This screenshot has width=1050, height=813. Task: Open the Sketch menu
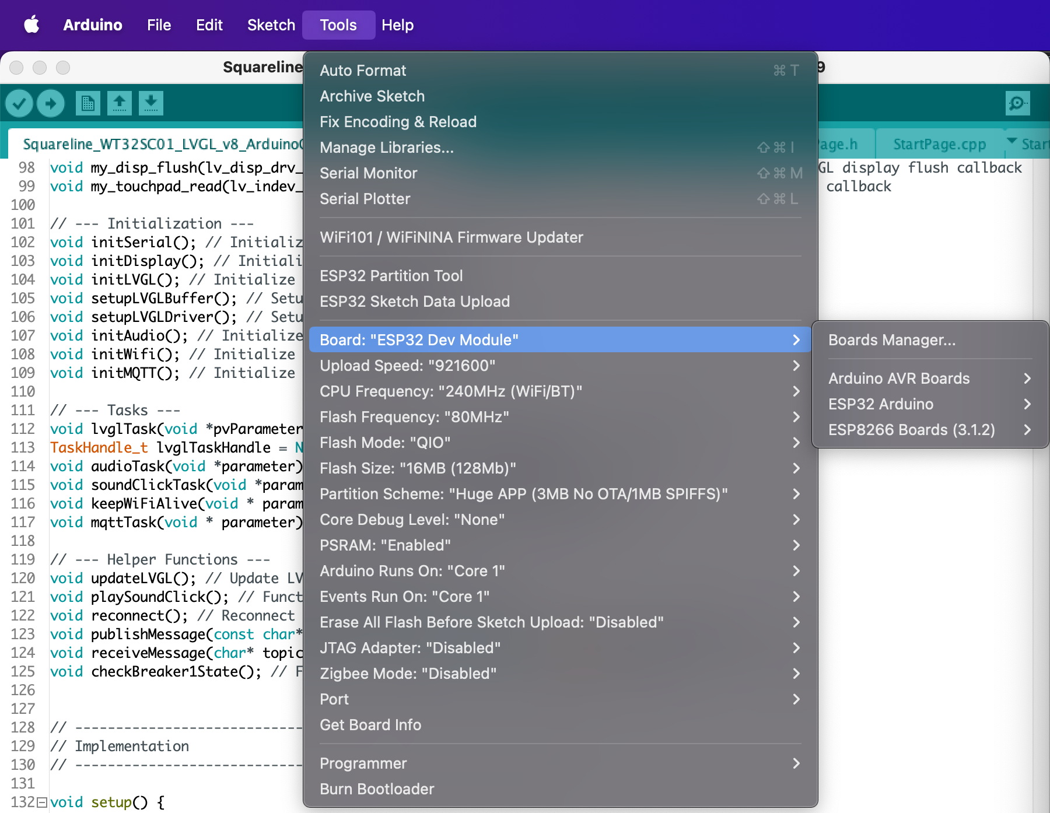(x=271, y=25)
